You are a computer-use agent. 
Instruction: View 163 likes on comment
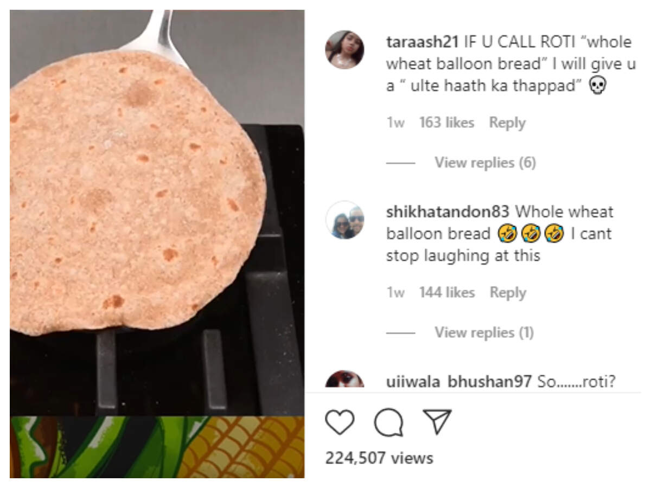pos(446,123)
